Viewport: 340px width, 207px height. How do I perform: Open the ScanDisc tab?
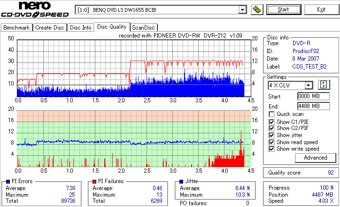point(143,28)
